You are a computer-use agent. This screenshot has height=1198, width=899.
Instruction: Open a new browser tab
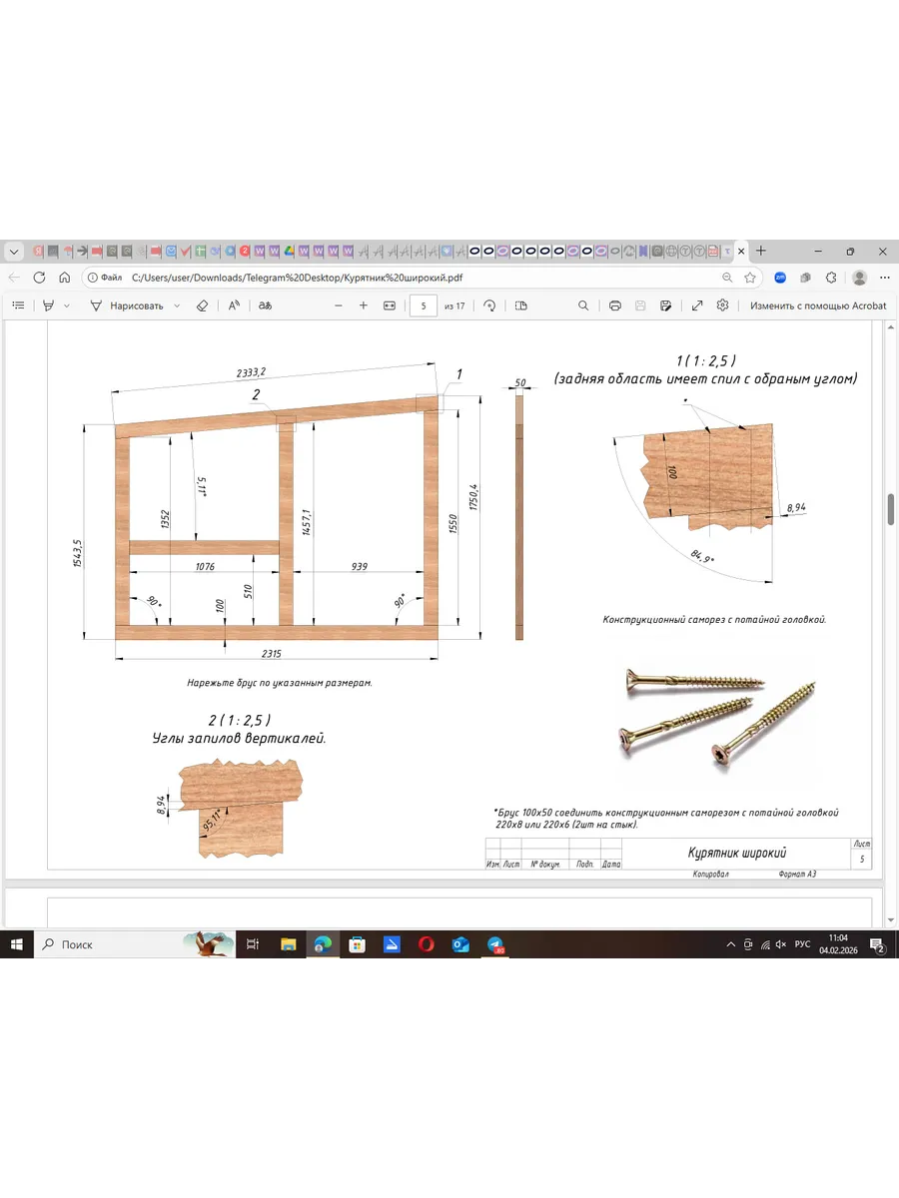coord(761,251)
